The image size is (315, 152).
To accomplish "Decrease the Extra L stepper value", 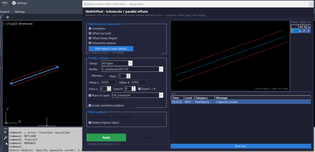I will coord(109,90).
